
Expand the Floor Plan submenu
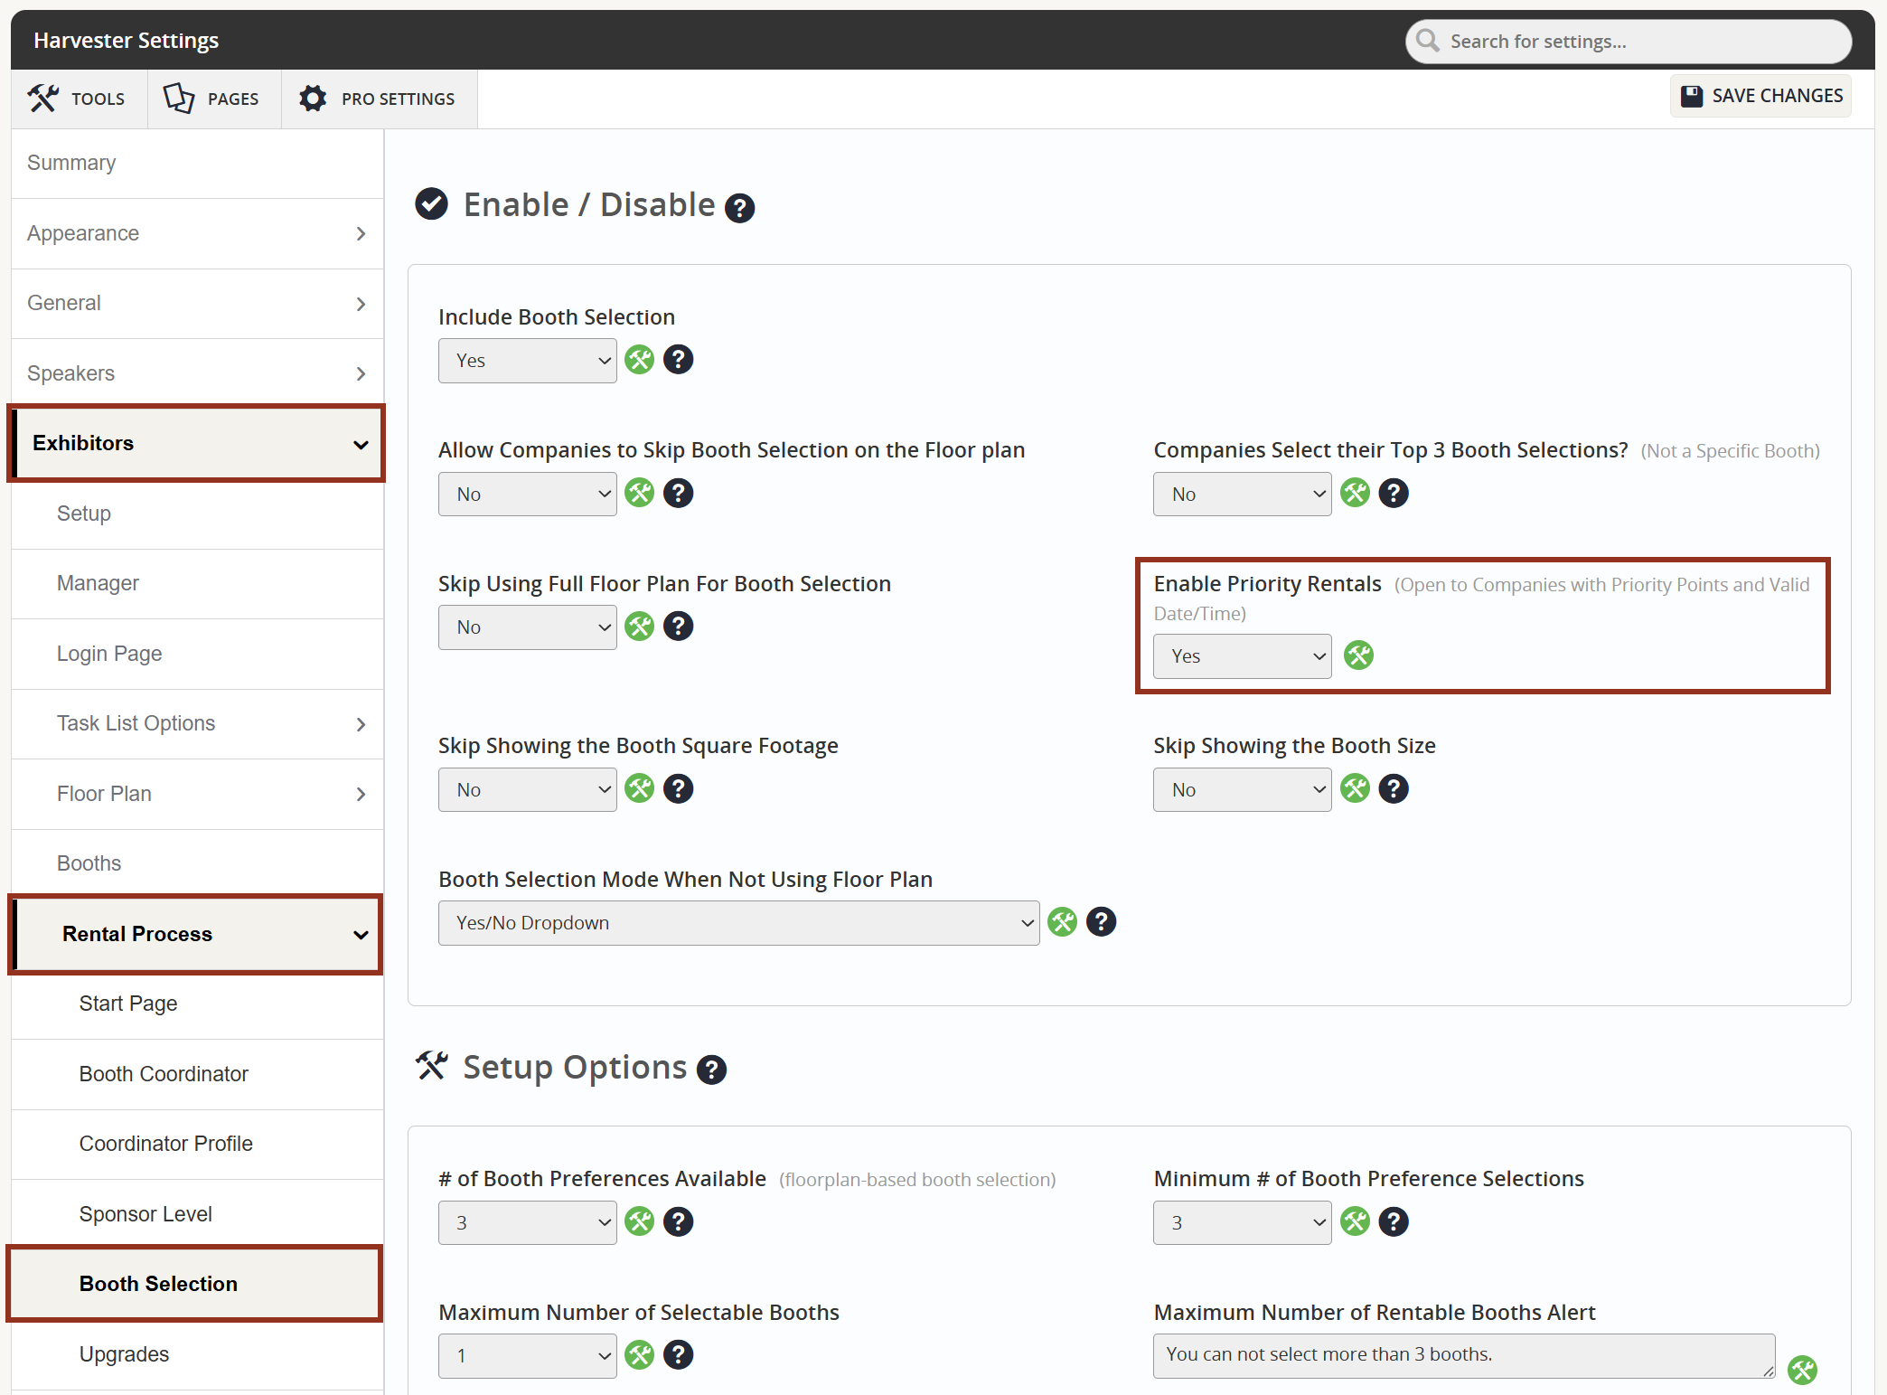click(x=197, y=794)
